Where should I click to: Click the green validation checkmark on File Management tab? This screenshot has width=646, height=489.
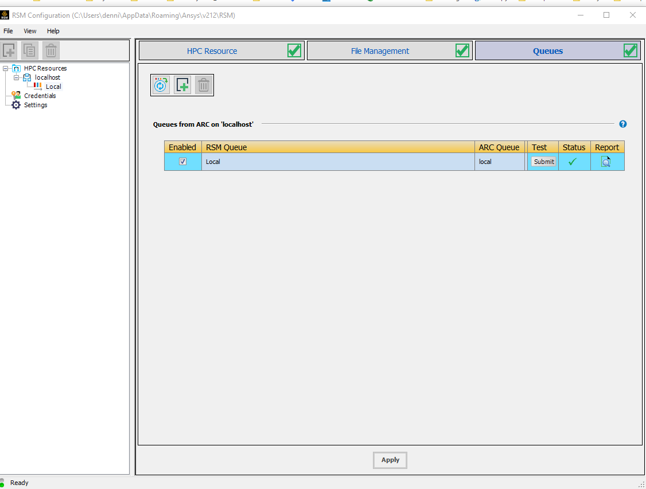462,50
